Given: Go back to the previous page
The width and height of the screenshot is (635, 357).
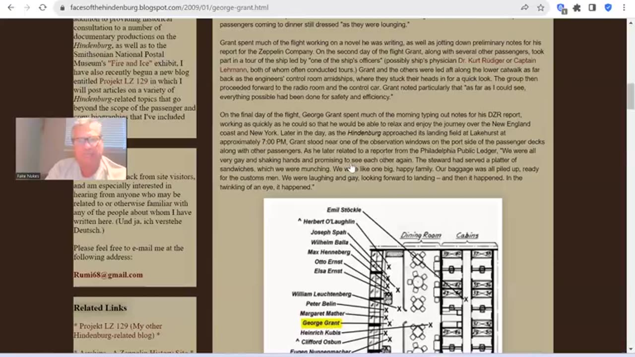Looking at the screenshot, I should click(x=11, y=7).
